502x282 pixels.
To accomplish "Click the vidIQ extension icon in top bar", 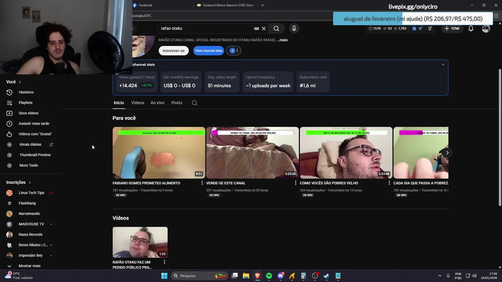I will [x=414, y=28].
